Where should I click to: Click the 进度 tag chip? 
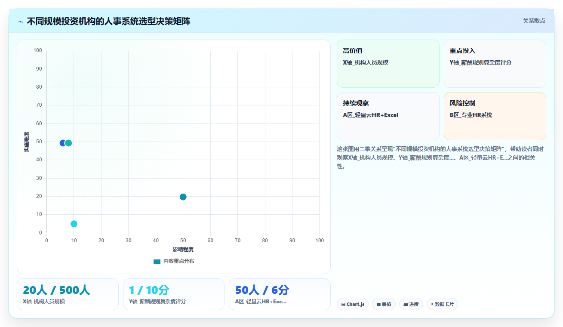coord(411,304)
